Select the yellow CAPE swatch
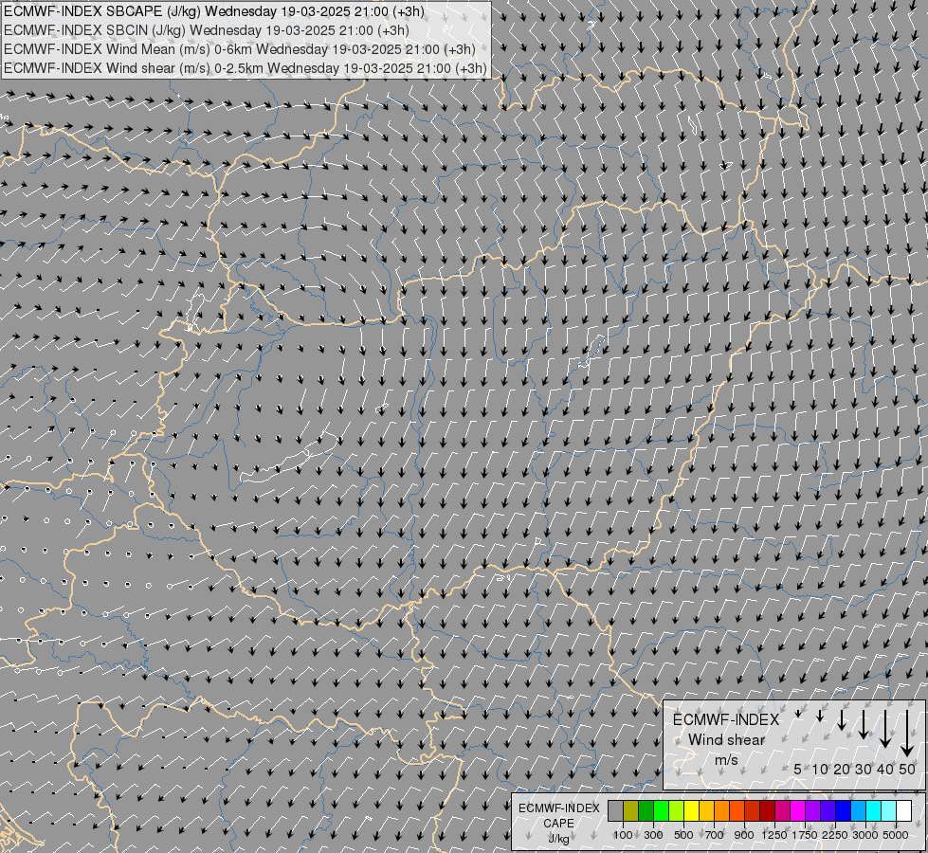928x853 pixels. pyautogui.click(x=691, y=811)
